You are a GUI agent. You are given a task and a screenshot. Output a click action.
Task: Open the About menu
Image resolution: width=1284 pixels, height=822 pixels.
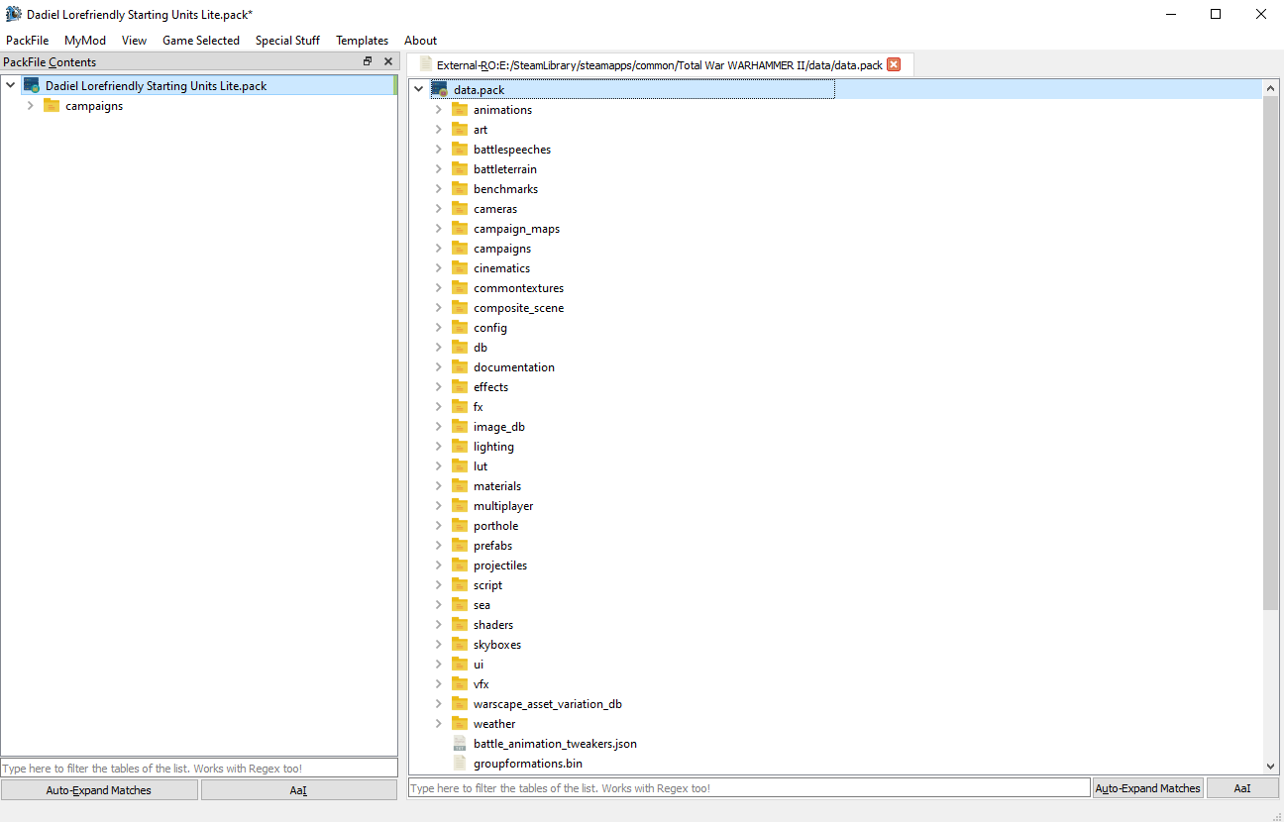421,41
